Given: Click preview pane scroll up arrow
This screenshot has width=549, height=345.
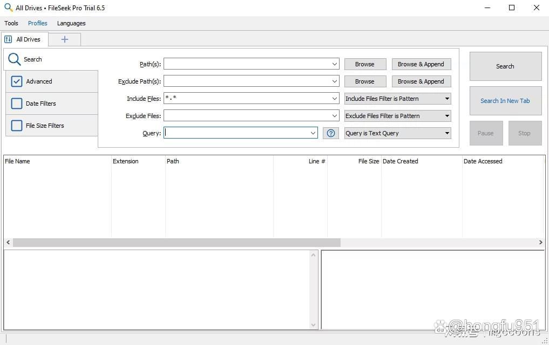Looking at the screenshot, I should point(313,255).
